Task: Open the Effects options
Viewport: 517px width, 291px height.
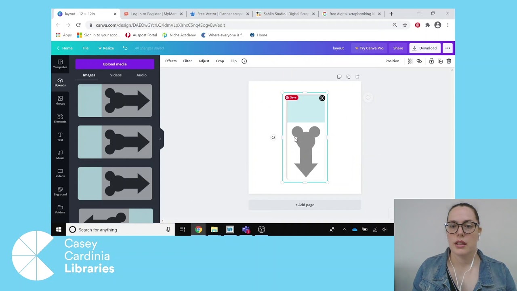Action: coord(171,61)
